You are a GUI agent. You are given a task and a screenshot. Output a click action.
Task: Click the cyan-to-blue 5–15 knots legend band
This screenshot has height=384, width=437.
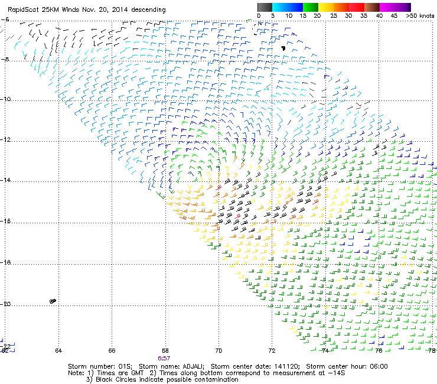[x=288, y=7]
